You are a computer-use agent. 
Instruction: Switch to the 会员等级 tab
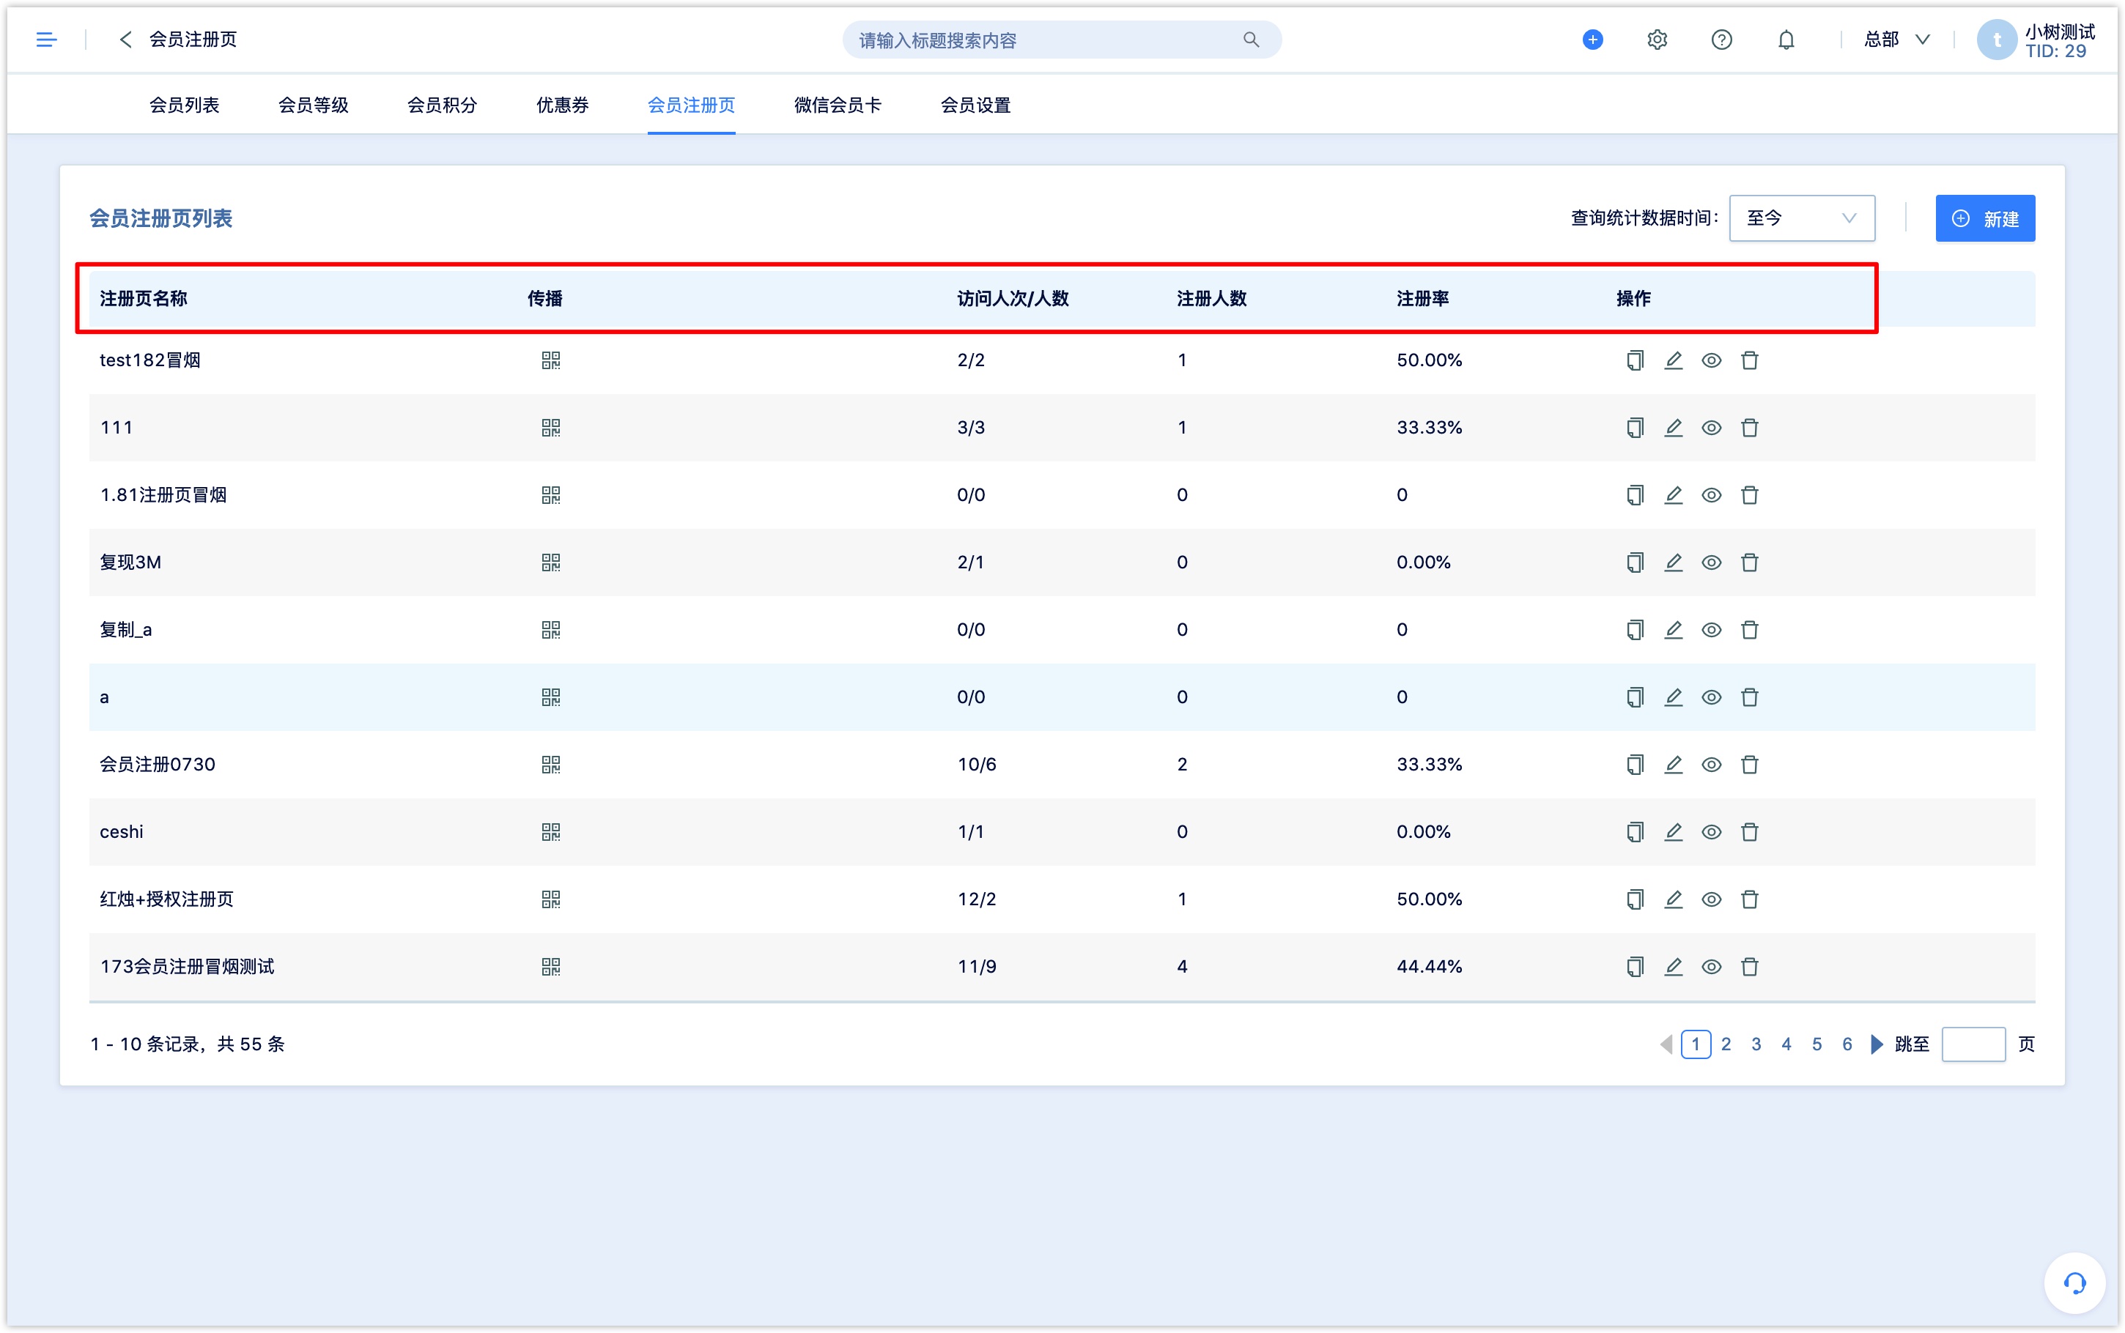(x=313, y=105)
